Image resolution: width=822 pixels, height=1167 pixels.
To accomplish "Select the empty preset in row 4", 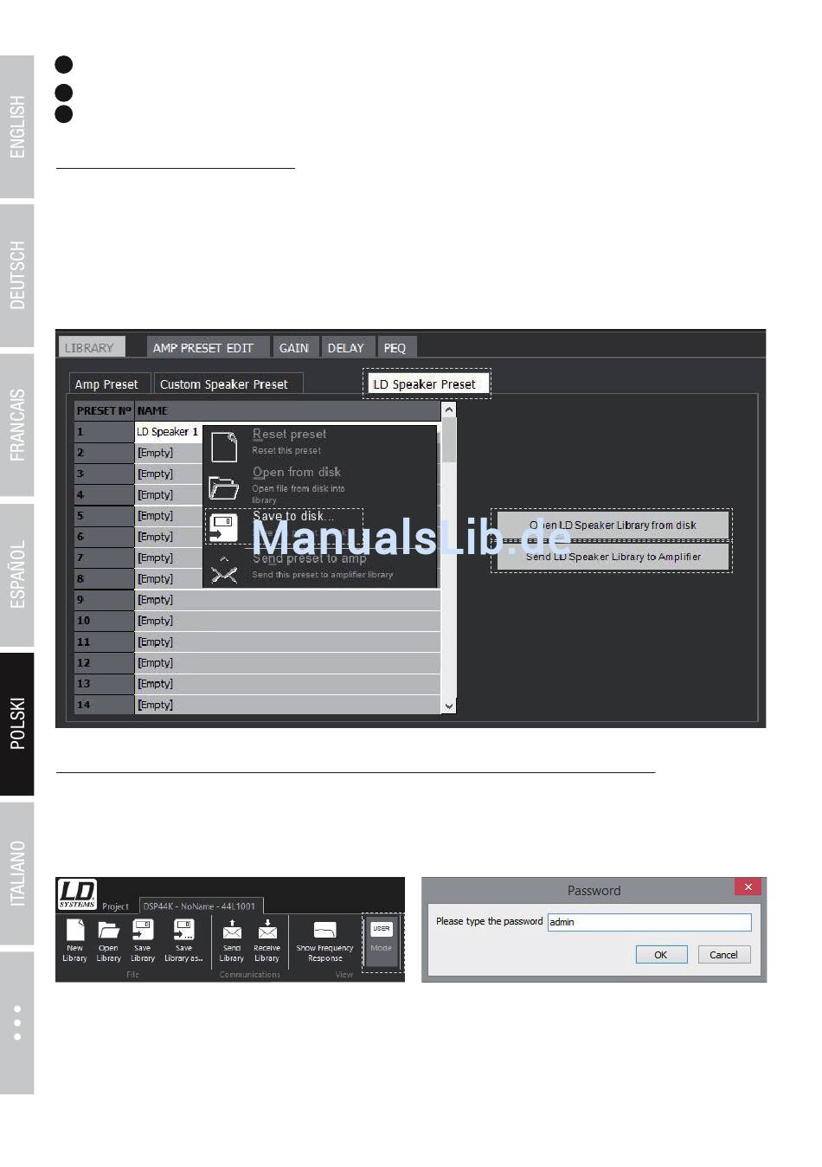I will [168, 495].
